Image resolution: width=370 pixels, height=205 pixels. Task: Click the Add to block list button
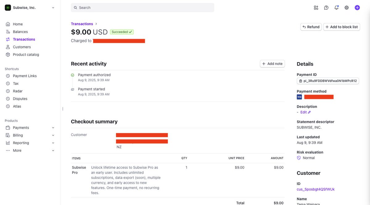click(x=342, y=27)
